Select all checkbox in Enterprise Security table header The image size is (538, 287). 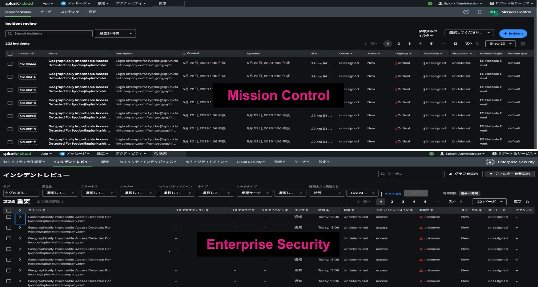[9, 210]
